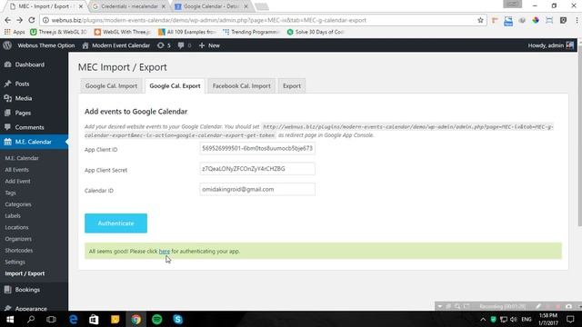582x327 pixels.
Task: Open the Action Center notifications icon
Action: tap(570, 319)
